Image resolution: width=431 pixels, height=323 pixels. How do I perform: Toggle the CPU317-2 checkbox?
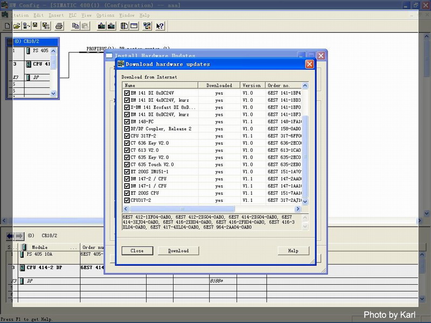(x=127, y=200)
